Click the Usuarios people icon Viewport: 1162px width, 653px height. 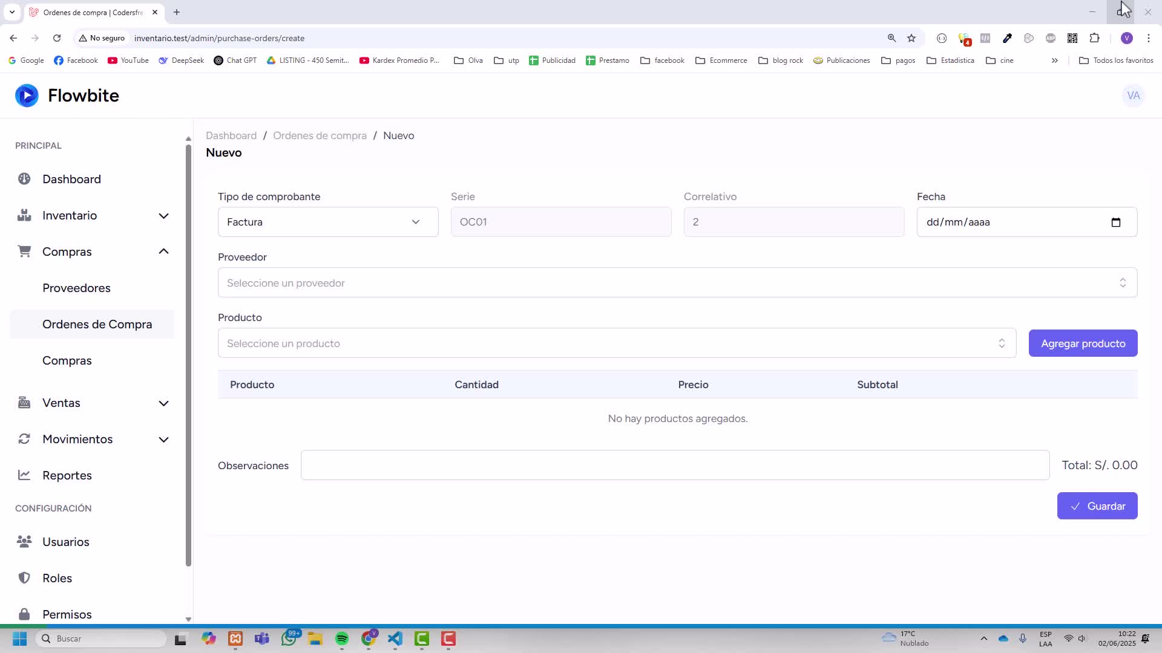coord(24,542)
